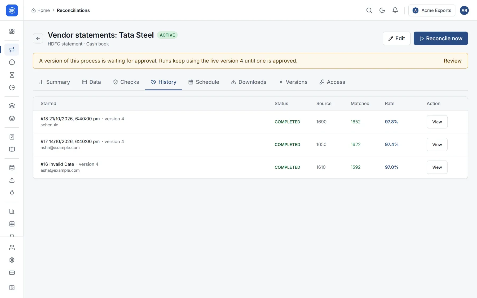Open the settings gear icon in sidebar
477x298 pixels.
tap(12, 260)
